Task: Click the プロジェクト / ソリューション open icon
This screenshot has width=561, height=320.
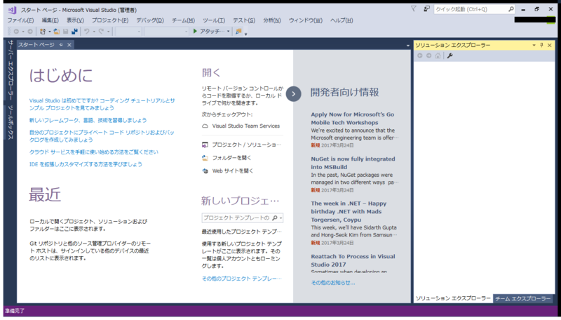Action: (205, 145)
